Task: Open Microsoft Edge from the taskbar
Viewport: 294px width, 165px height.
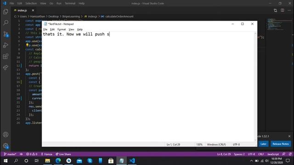Action: 58,161
